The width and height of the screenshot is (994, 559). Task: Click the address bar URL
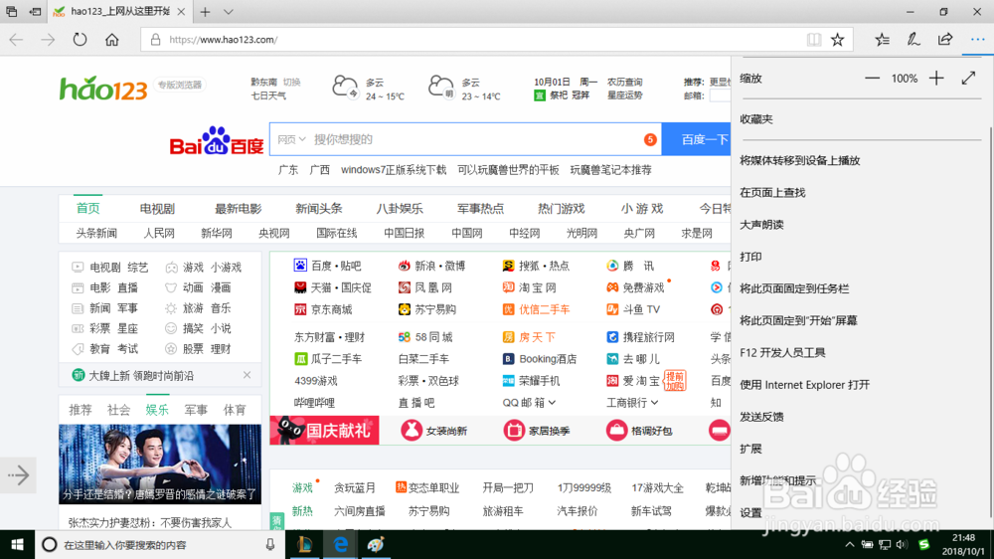tap(224, 40)
